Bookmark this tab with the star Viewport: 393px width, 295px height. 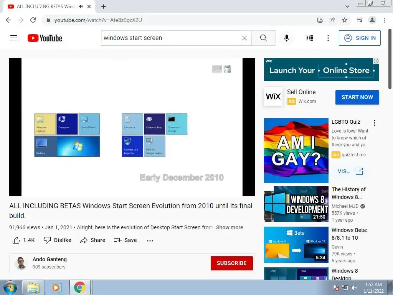click(x=345, y=20)
